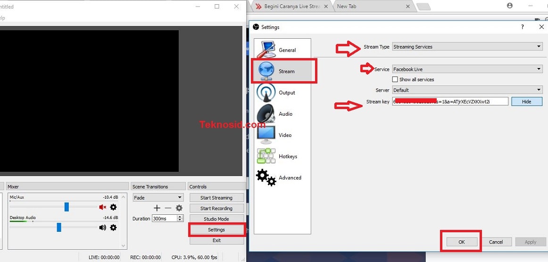
Task: Click the Chrome profile icon
Action: click(509, 6)
